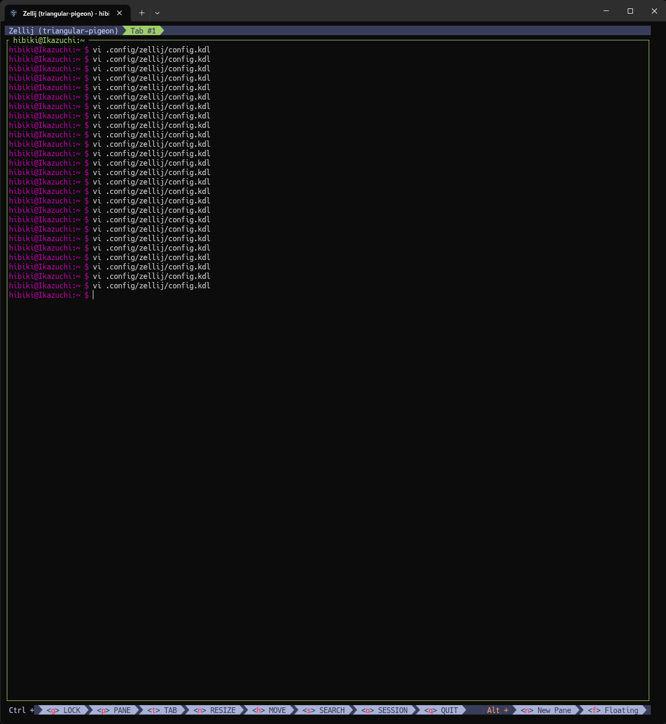Click the <g> LOCK mode segment
Viewport: 666px width, 724px height.
(x=63, y=710)
